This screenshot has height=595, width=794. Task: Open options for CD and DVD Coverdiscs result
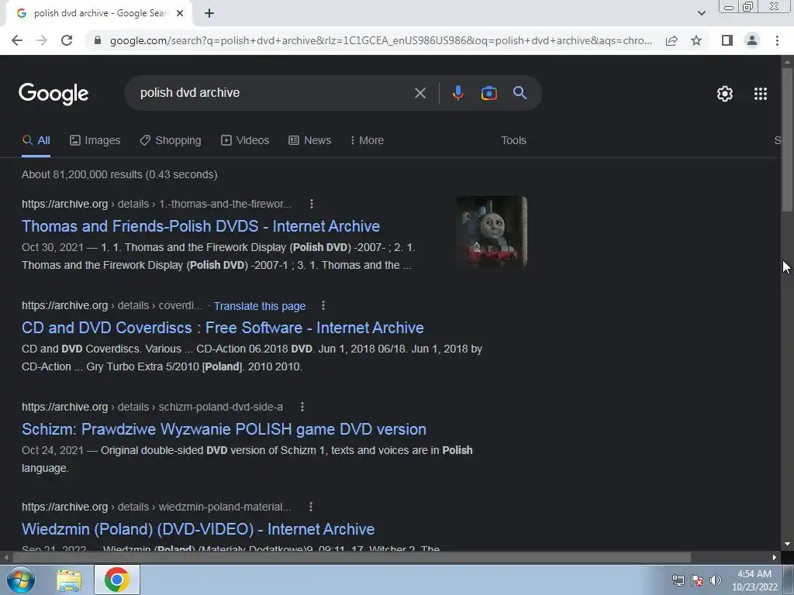(323, 305)
